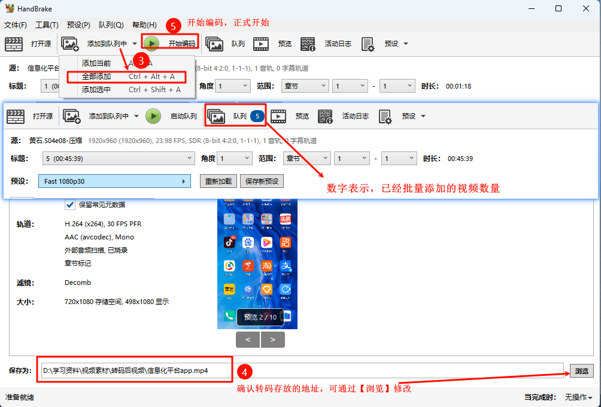The width and height of the screenshot is (601, 407).
Task: Open the 当完成时 无操作 dropdown
Action: [x=578, y=397]
